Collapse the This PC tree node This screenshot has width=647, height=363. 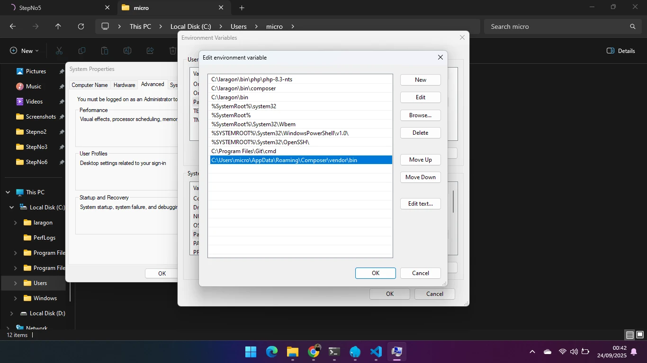click(x=8, y=192)
